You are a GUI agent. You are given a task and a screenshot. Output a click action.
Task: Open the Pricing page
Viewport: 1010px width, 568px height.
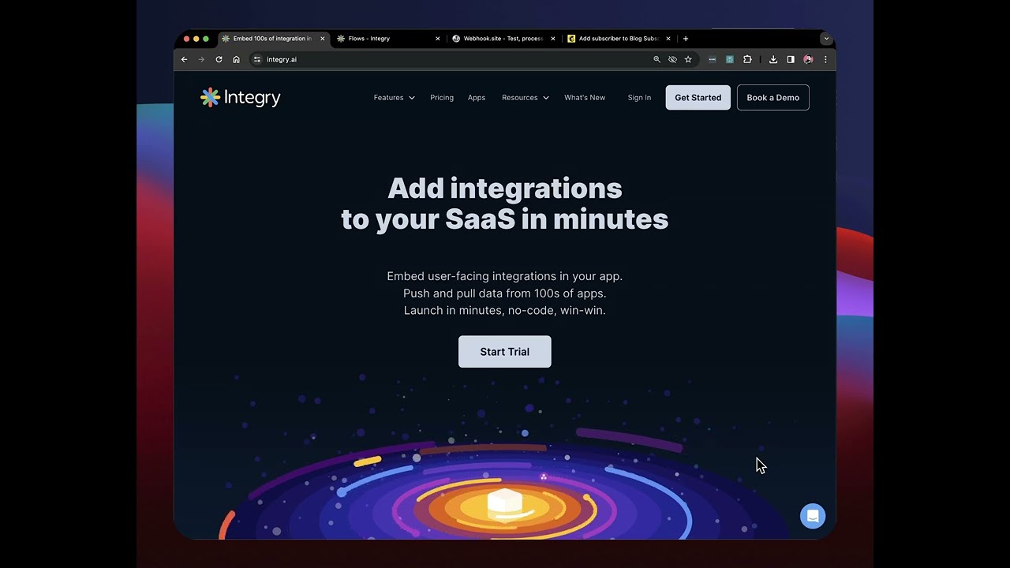[x=442, y=98]
